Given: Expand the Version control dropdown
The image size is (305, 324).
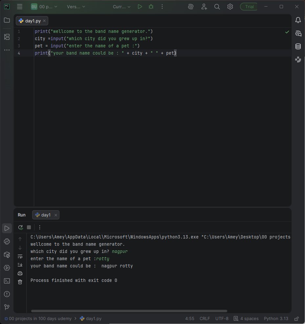Looking at the screenshot, I should pyautogui.click(x=76, y=7).
